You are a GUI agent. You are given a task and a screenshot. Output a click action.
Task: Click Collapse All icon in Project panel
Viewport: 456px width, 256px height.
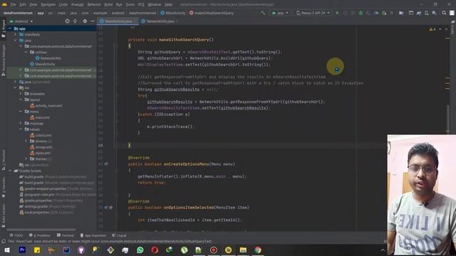[75, 21]
